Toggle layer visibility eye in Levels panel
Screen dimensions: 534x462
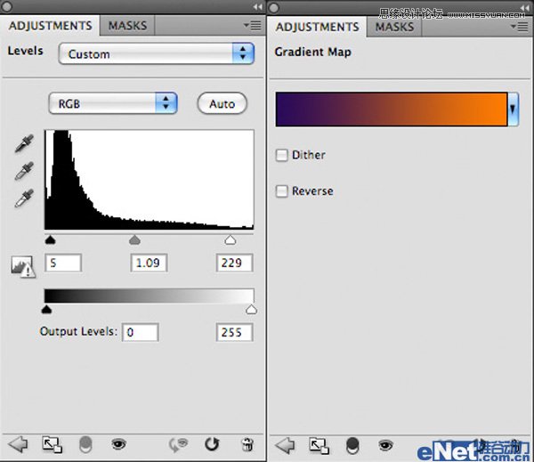(118, 444)
